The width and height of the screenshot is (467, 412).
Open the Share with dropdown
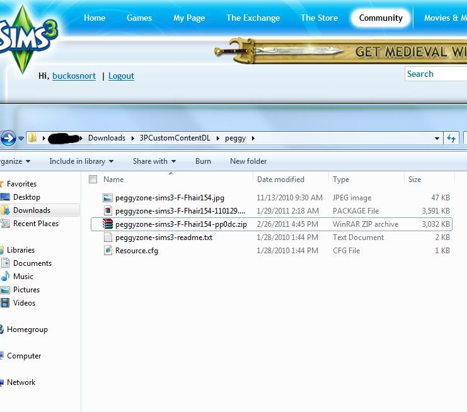(154, 161)
